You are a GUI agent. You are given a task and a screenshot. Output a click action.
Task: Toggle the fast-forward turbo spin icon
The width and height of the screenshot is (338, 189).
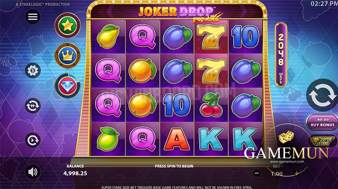click(33, 106)
